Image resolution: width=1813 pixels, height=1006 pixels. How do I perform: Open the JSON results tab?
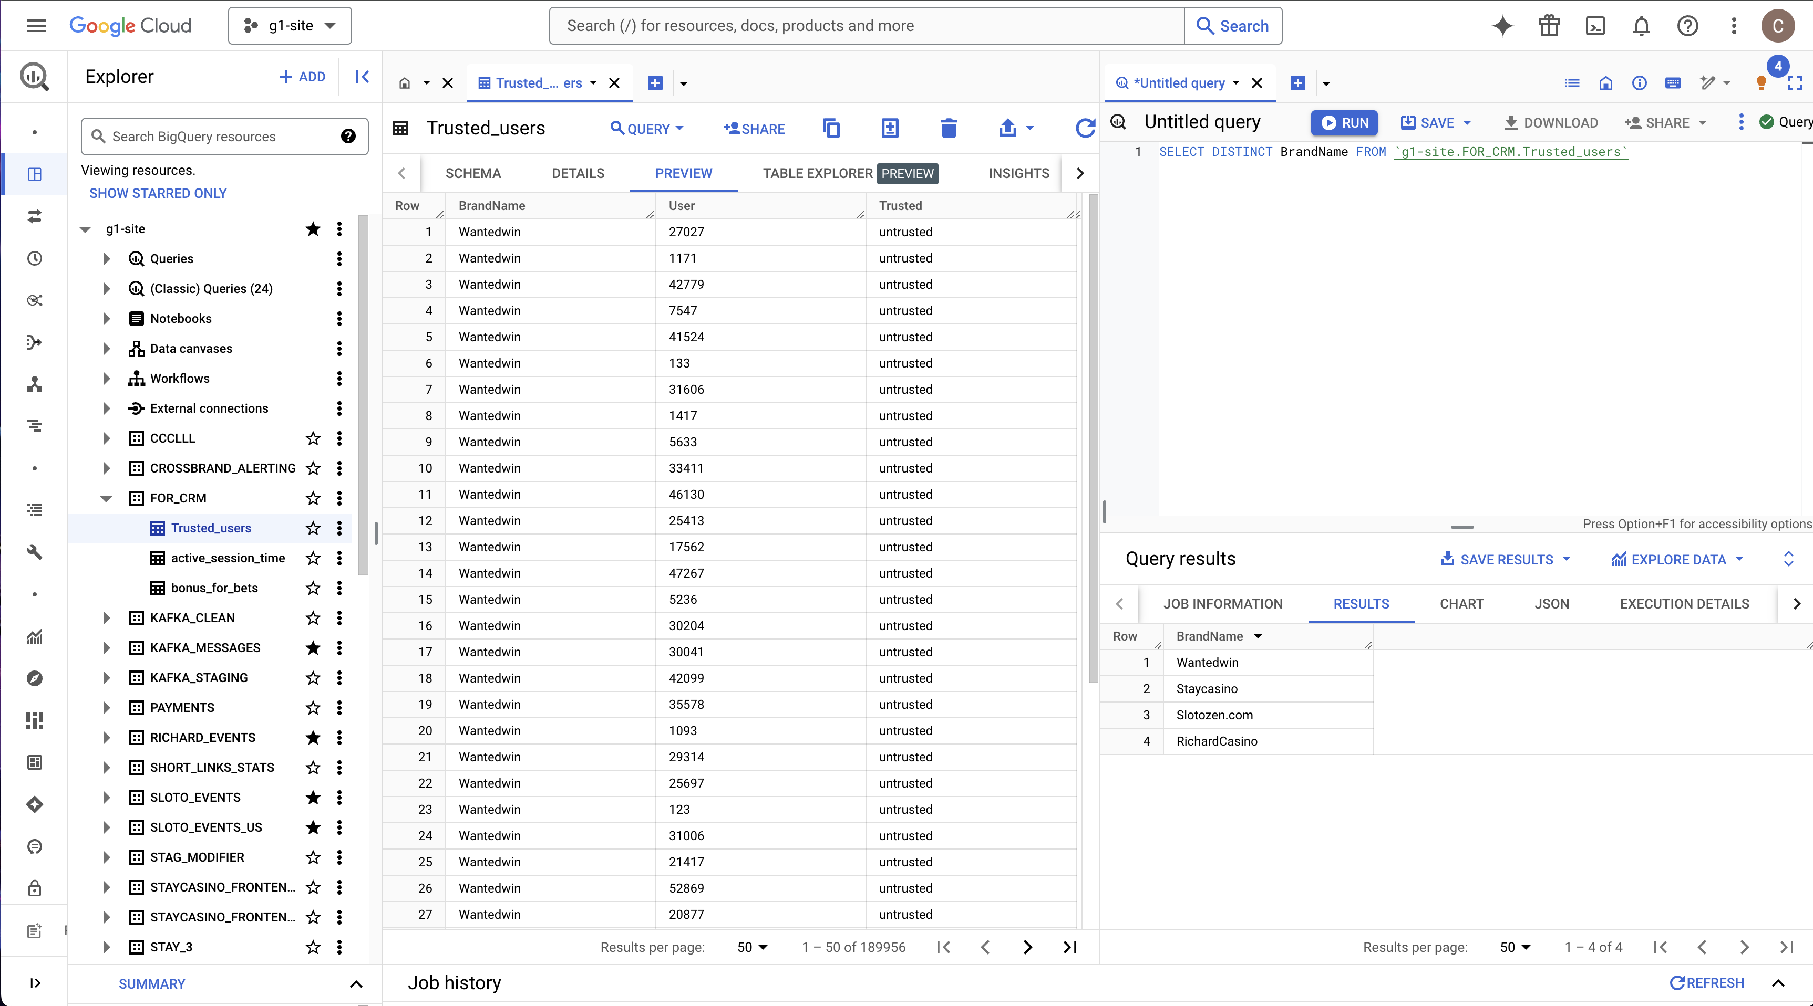pos(1551,604)
